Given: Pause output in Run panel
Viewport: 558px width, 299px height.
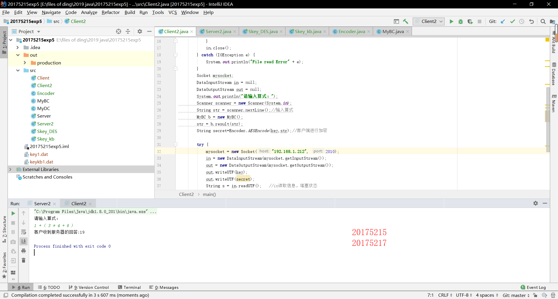Looking at the screenshot, I should click(13, 232).
